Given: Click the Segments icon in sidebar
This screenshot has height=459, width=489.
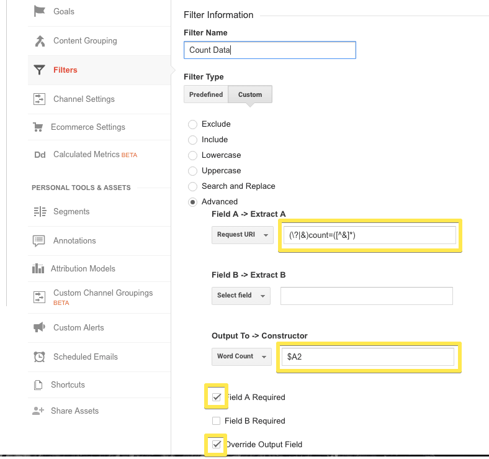Looking at the screenshot, I should point(40,212).
